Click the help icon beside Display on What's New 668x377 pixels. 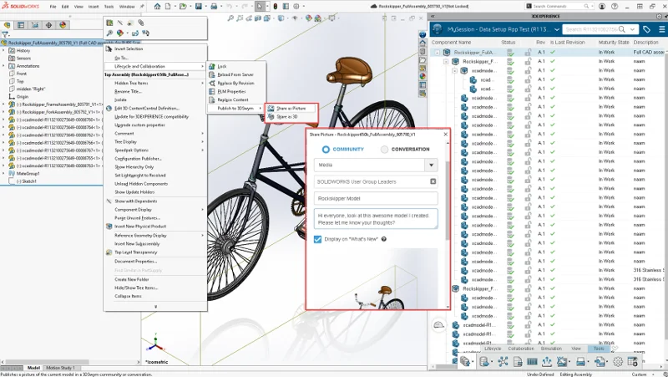[386, 239]
